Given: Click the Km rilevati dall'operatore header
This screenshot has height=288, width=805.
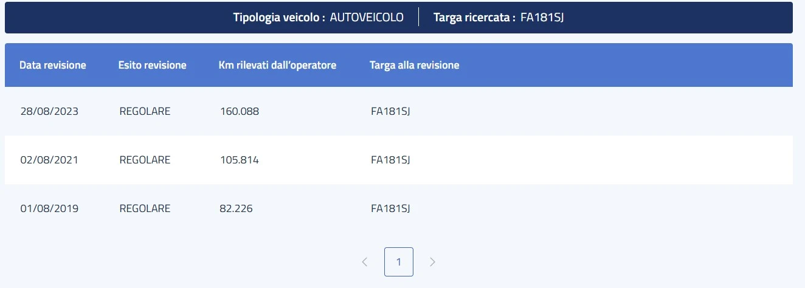Looking at the screenshot, I should [x=277, y=65].
